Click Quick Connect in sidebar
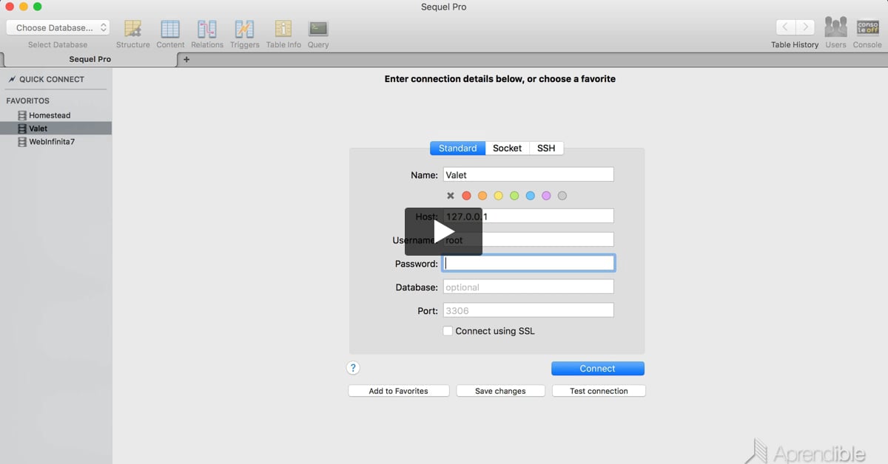Image resolution: width=888 pixels, height=464 pixels. point(51,79)
